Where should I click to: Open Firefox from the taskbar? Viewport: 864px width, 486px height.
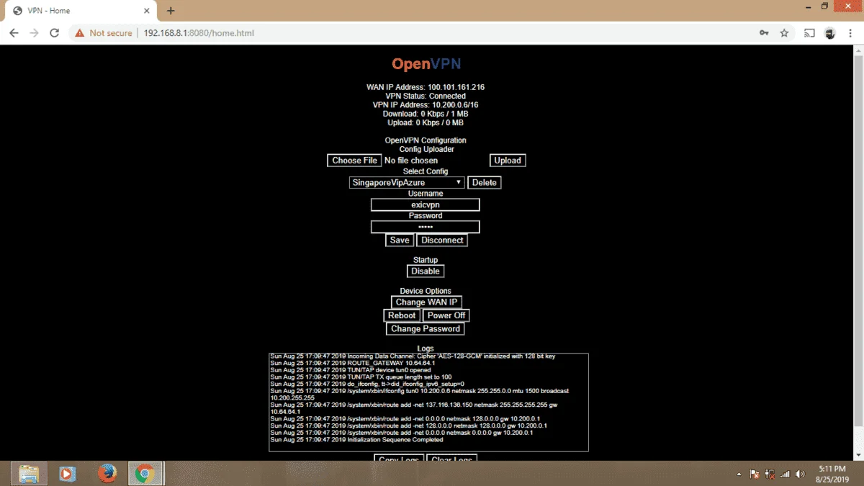click(x=107, y=473)
